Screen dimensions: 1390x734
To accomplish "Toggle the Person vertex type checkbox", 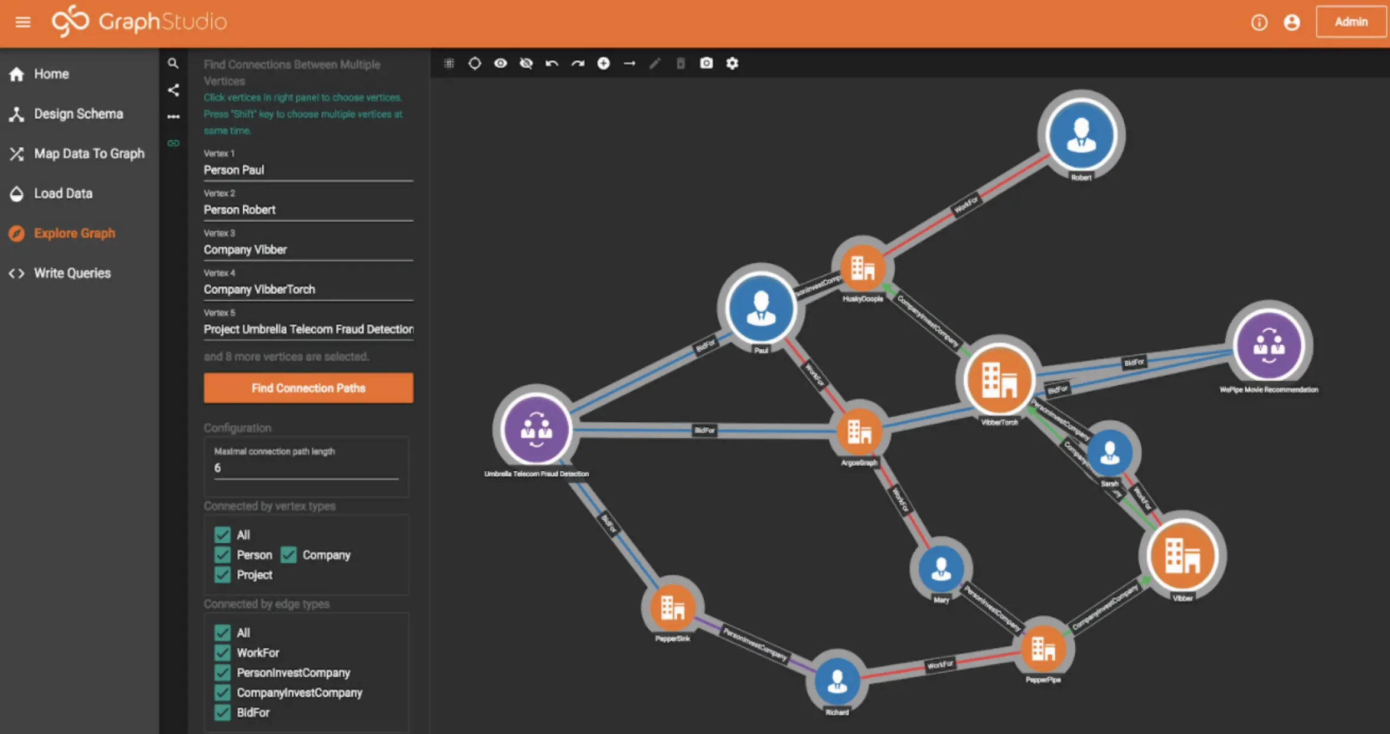I will coord(223,555).
